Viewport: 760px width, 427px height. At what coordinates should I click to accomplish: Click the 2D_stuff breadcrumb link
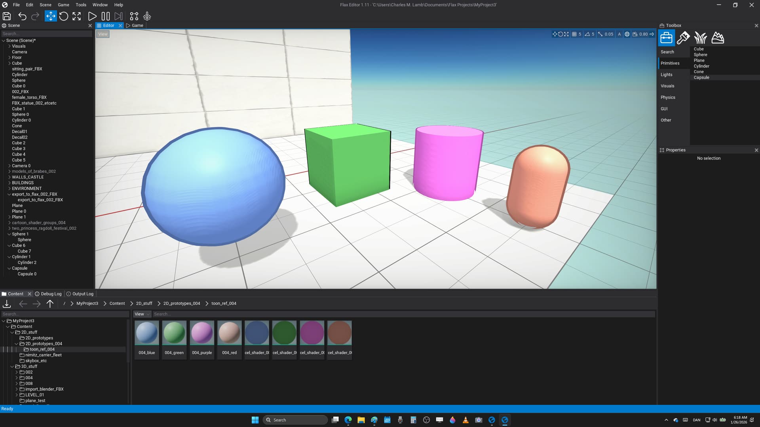click(x=144, y=304)
